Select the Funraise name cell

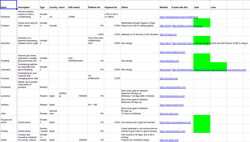pos(8,76)
